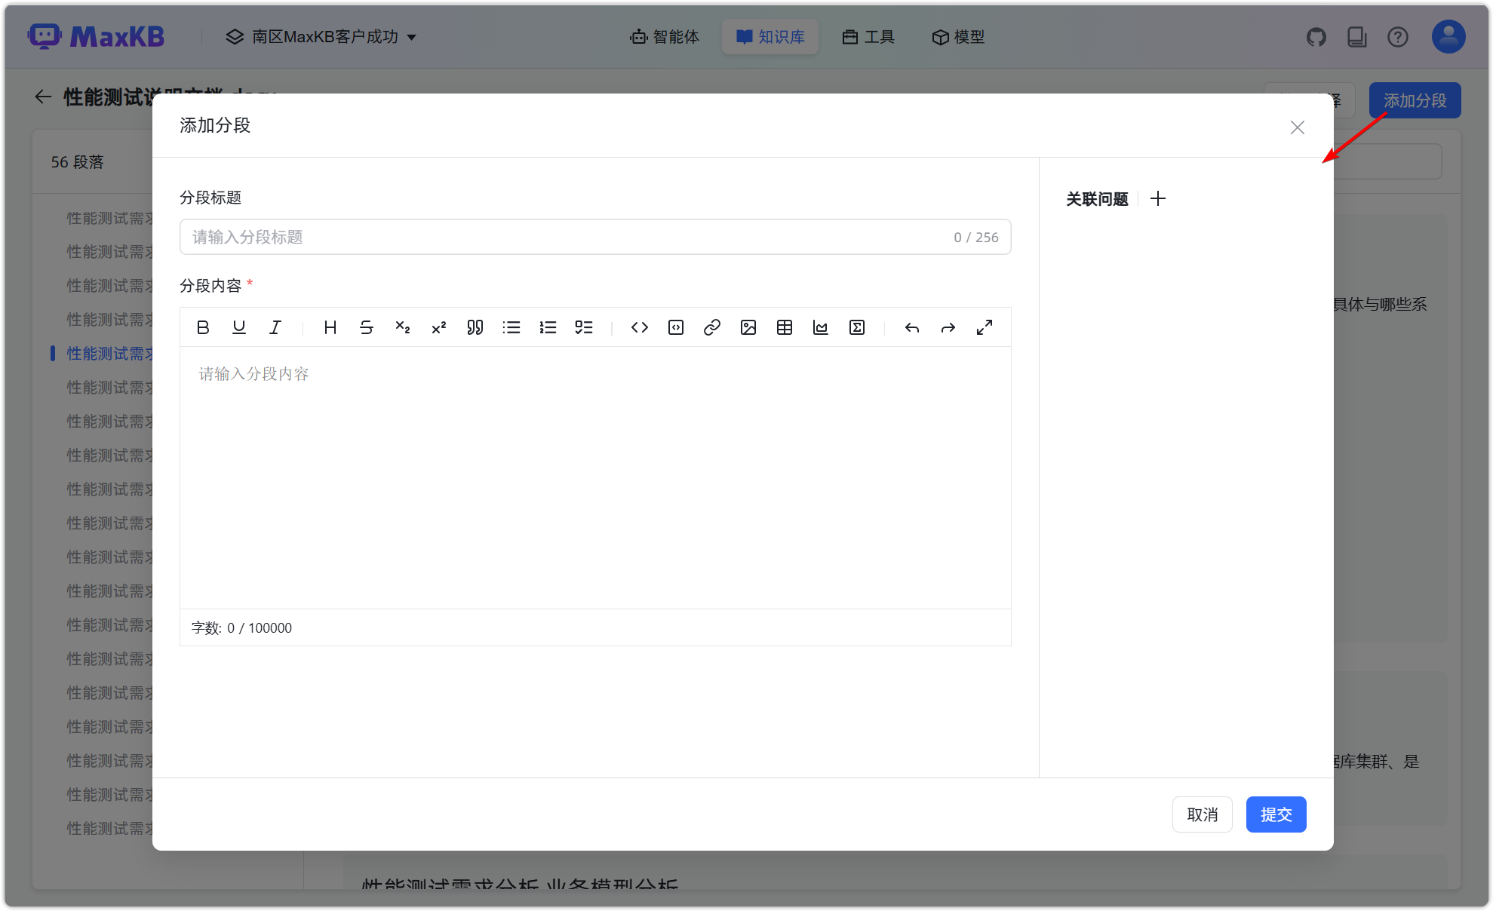Click the strikethrough icon
Screen dimensions: 1493x911
tap(367, 327)
